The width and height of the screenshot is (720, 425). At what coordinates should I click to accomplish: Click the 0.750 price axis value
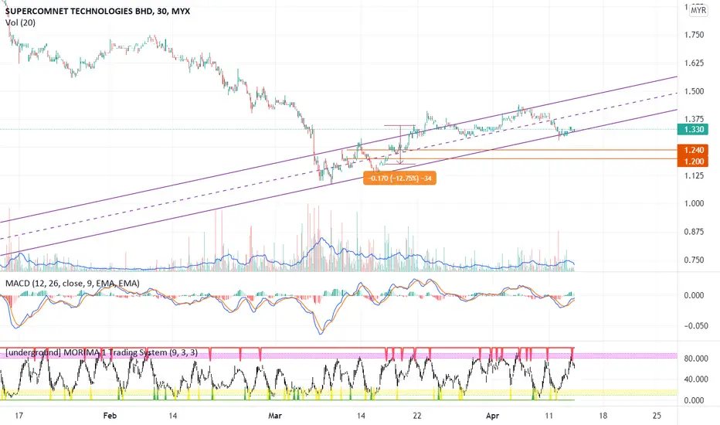(x=694, y=260)
